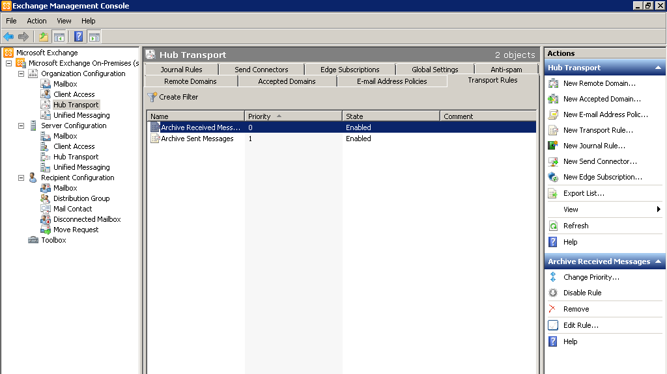Click the blue Help toolbar icon
The height and width of the screenshot is (374, 667).
79,37
